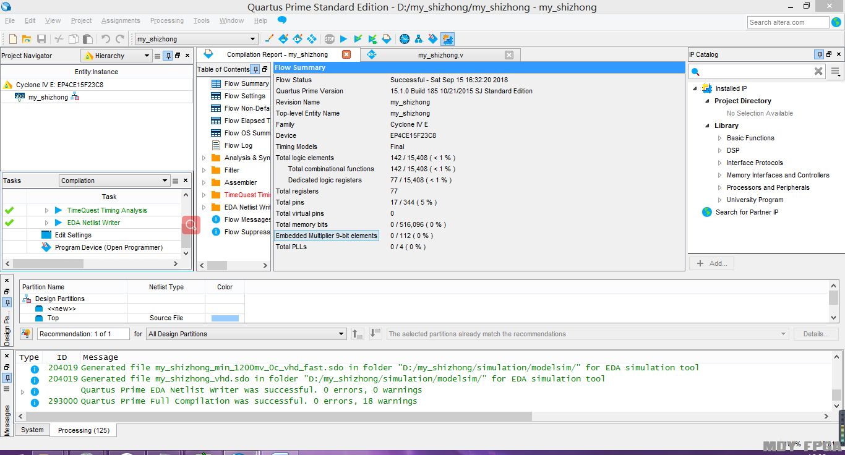Screen dimensions: 845x455
Task: Create a new file with the New toolbar icon
Action: point(12,39)
